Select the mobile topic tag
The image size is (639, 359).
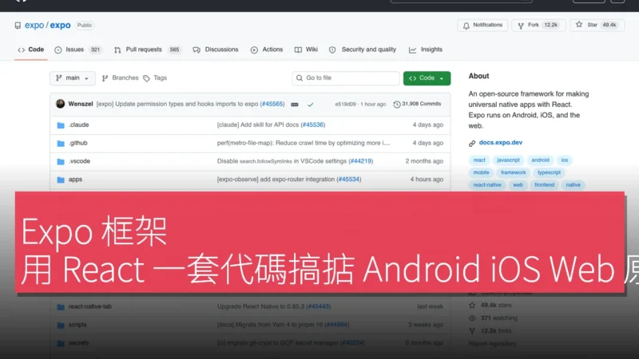481,172
